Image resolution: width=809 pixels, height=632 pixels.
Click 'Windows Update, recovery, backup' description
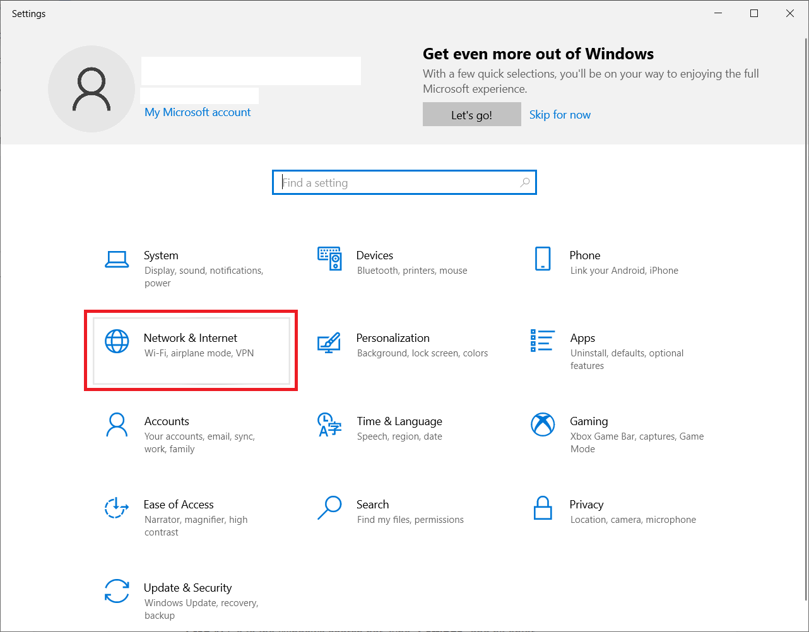[201, 609]
